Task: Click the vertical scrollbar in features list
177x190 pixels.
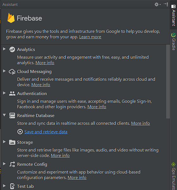Action: [x=168, y=82]
